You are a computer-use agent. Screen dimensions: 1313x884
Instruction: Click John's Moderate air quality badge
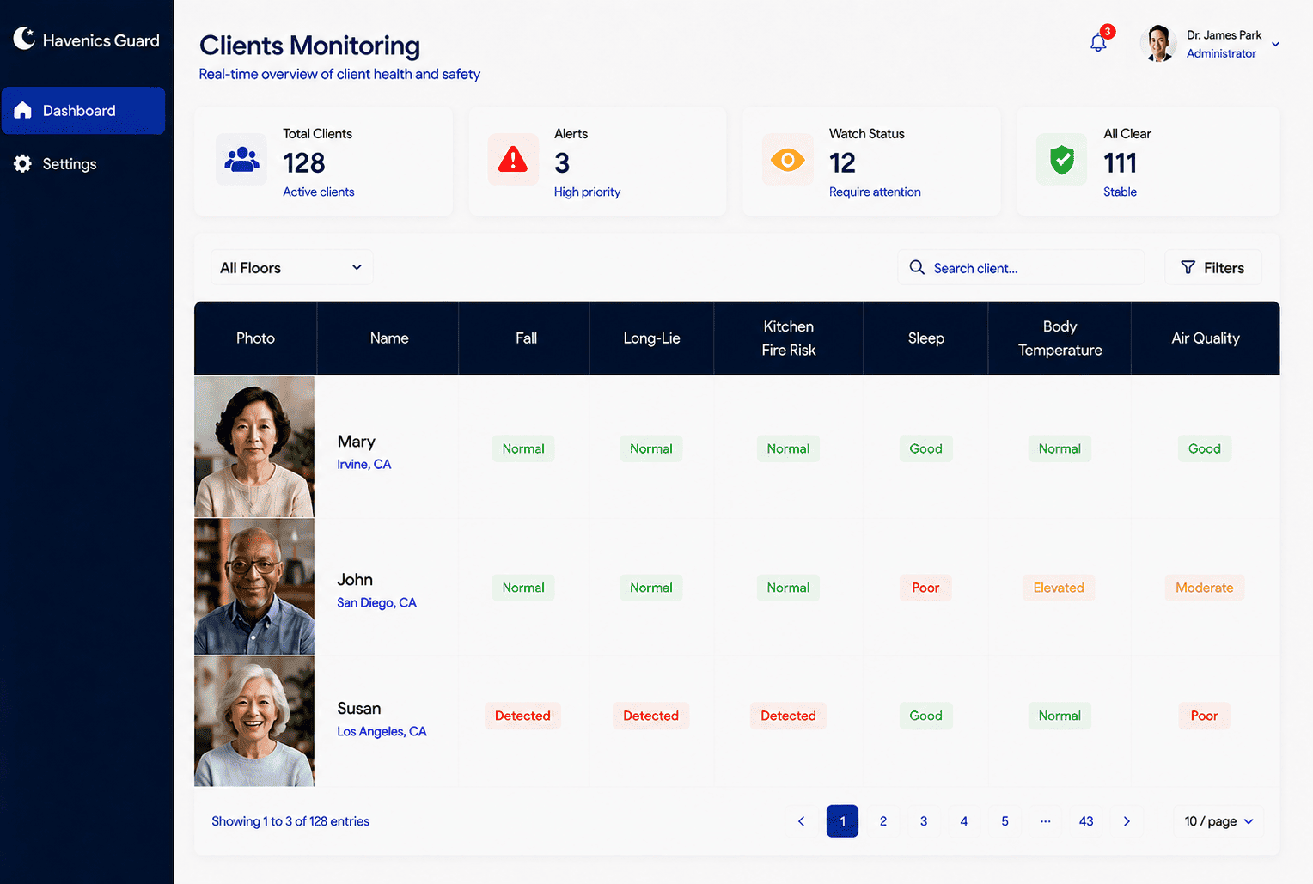1204,588
